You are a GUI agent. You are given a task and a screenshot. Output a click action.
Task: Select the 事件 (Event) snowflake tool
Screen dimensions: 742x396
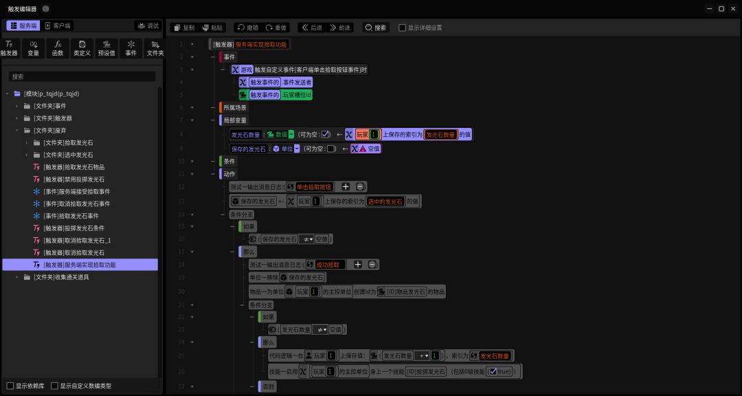pyautogui.click(x=131, y=48)
